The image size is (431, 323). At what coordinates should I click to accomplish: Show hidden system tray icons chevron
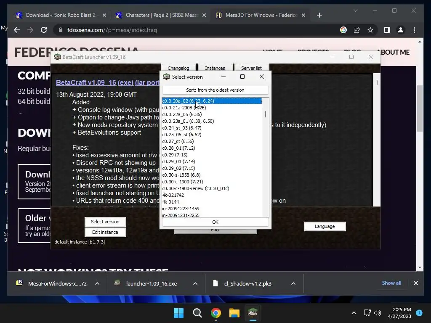pos(354,313)
